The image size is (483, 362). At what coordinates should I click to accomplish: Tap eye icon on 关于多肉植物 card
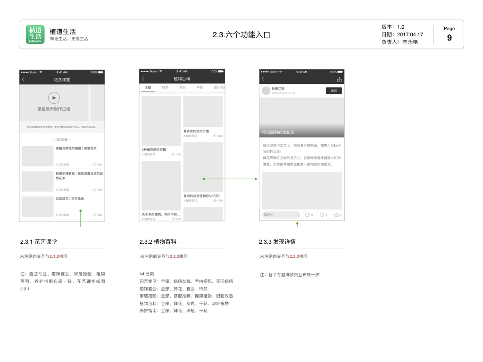(173, 219)
